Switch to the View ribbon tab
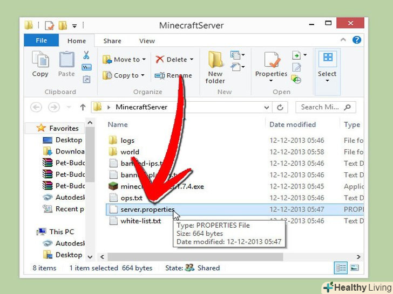This screenshot has height=294, width=393. (147, 41)
